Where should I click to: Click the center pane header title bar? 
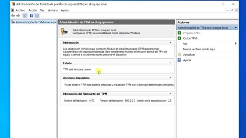coord(116,22)
